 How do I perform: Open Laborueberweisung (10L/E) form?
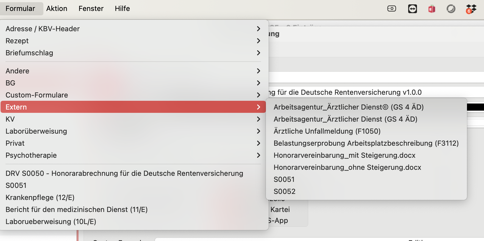pos(133,222)
